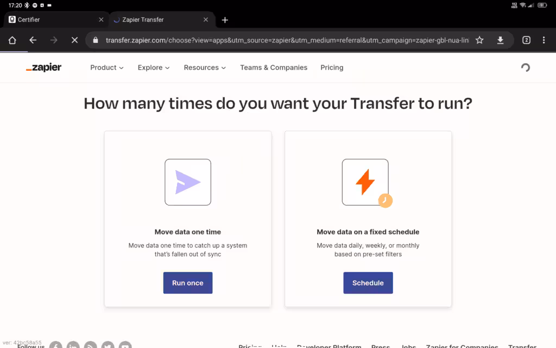Click the Run once button
The width and height of the screenshot is (556, 348).
click(188, 283)
